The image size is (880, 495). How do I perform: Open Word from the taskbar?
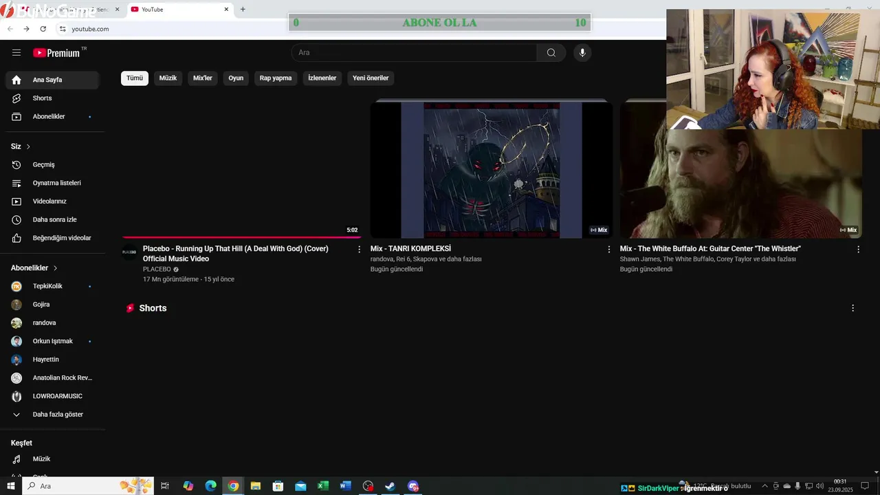tap(345, 486)
